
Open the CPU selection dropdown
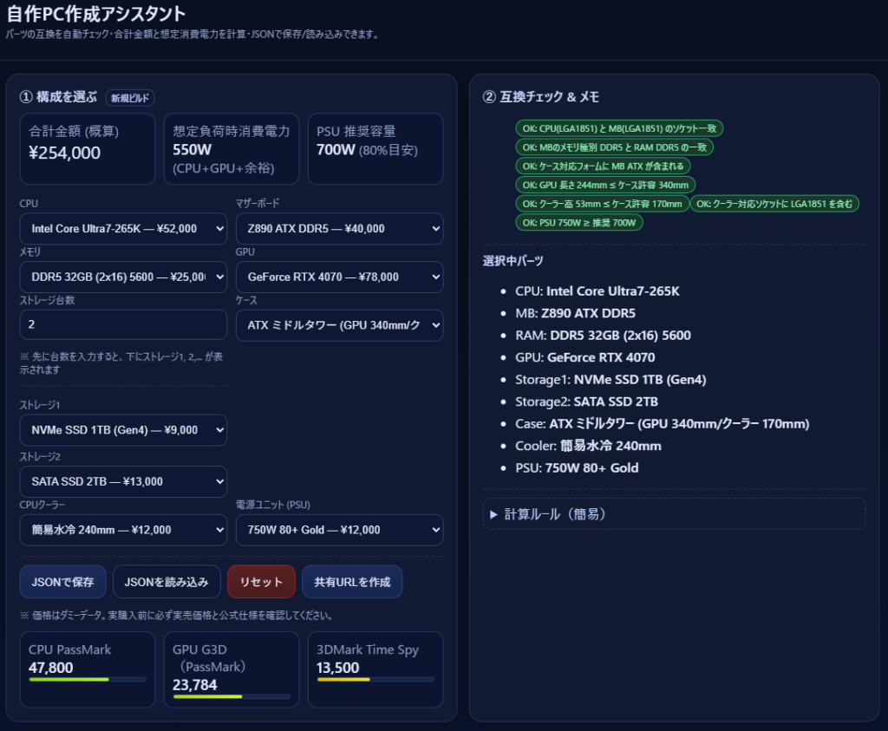coord(123,229)
